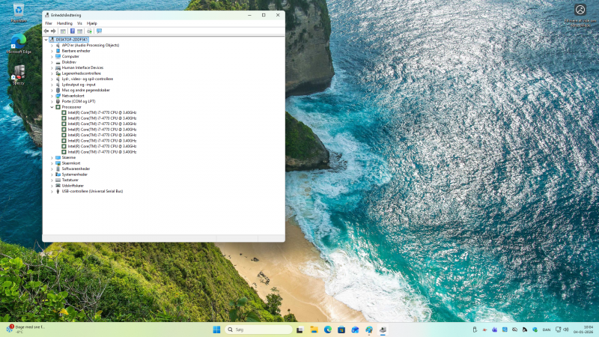Open Microsoft Edge desktop shortcut
Screen dimensions: 599x337
tap(19, 39)
